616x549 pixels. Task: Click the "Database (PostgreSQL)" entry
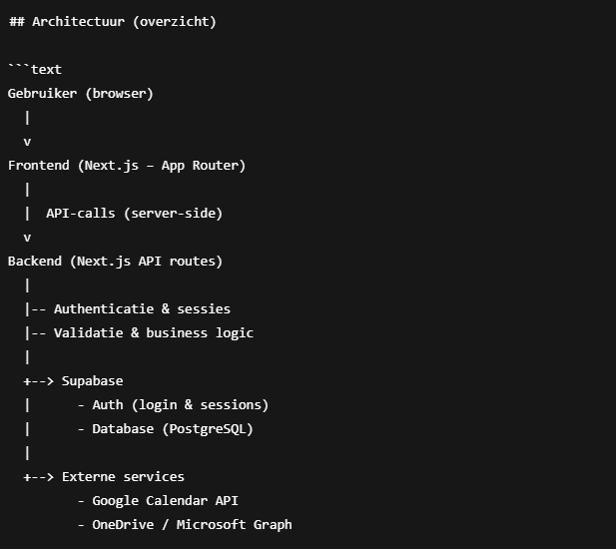pos(173,428)
